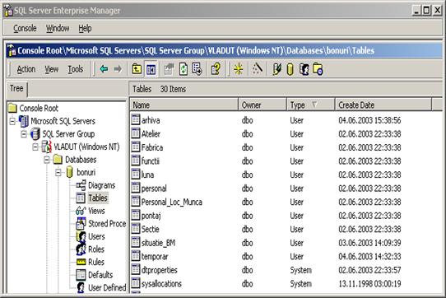Select the dtproperties system table
The image size is (446, 298).
pyautogui.click(x=160, y=270)
